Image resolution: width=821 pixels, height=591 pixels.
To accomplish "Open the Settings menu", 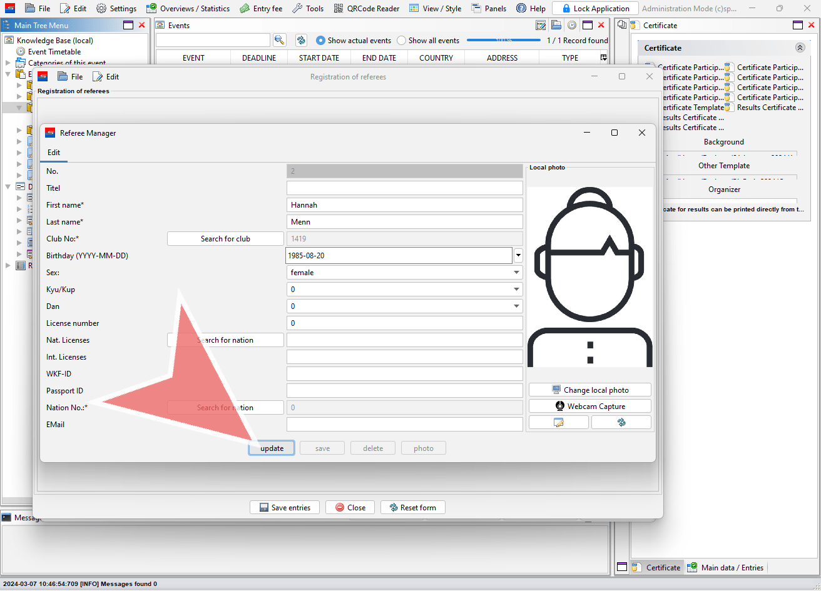I will coord(116,9).
